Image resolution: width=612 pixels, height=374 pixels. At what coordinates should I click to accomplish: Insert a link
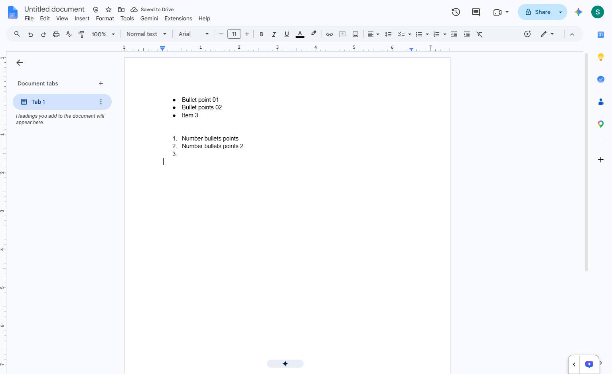click(330, 34)
